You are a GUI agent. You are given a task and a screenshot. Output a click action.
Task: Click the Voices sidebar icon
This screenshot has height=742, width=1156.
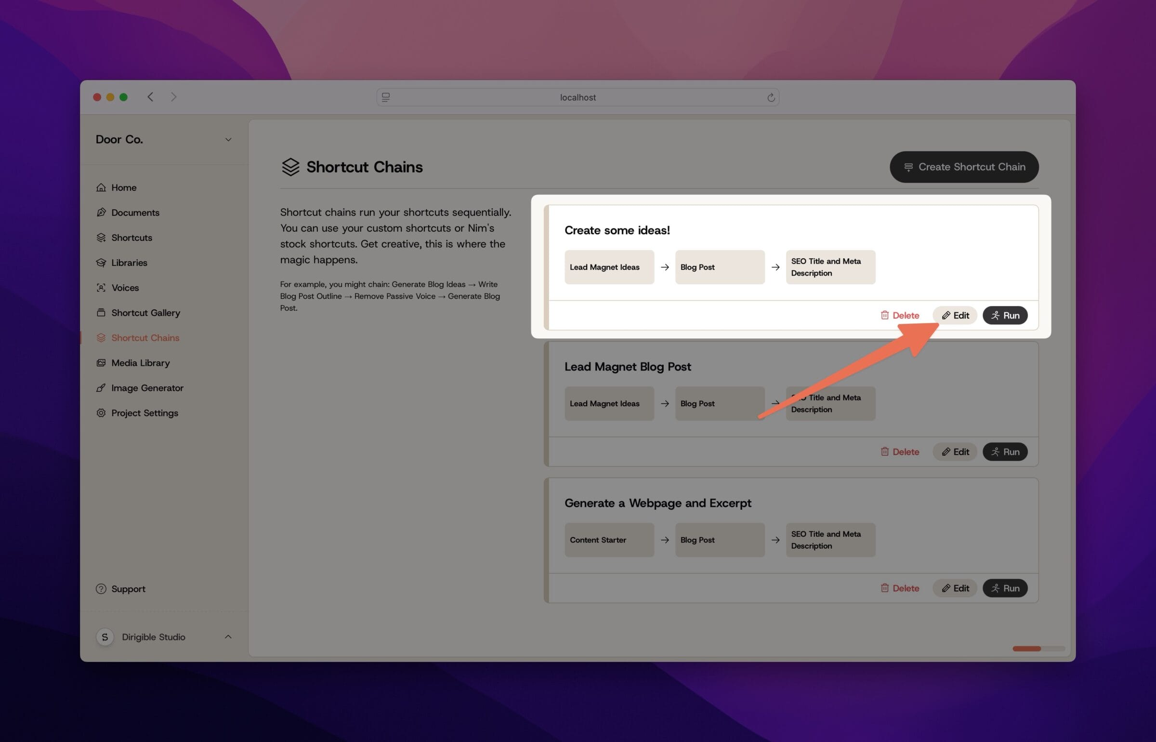pos(101,288)
